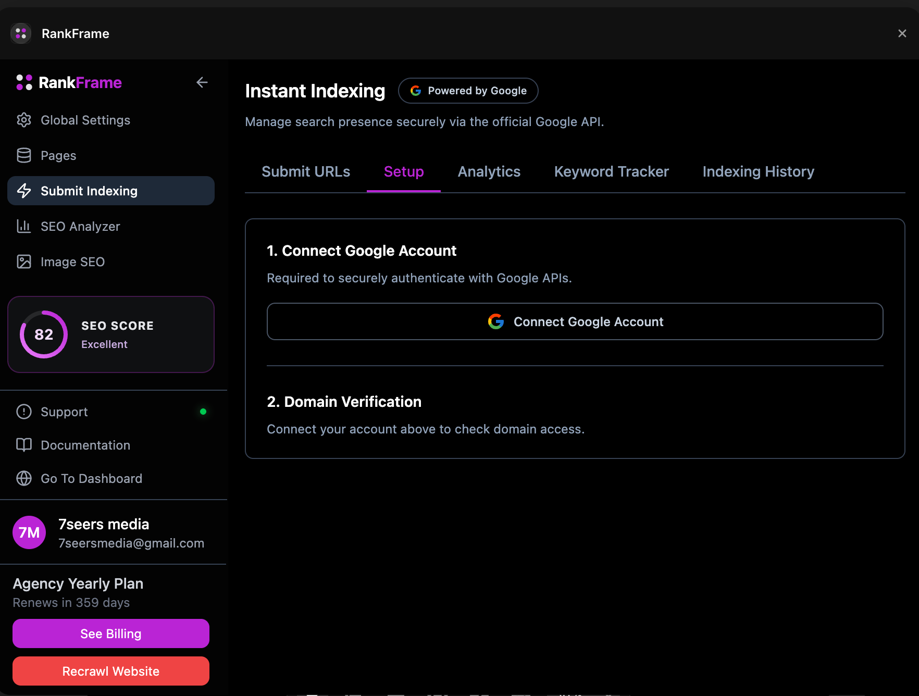Viewport: 919px width, 696px height.
Task: Select the Keyword Tracker tab
Action: [x=611, y=172]
